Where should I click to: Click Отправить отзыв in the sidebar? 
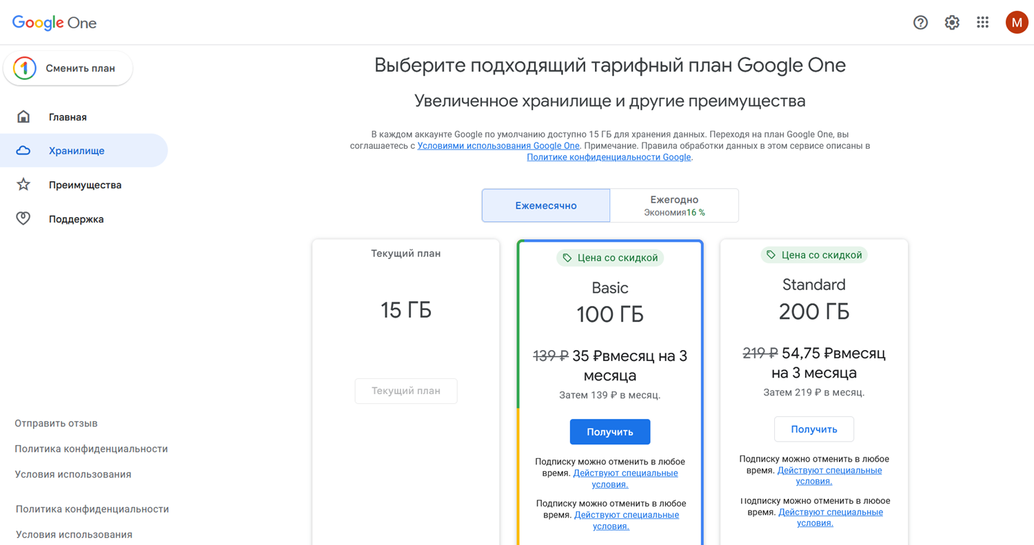[56, 423]
